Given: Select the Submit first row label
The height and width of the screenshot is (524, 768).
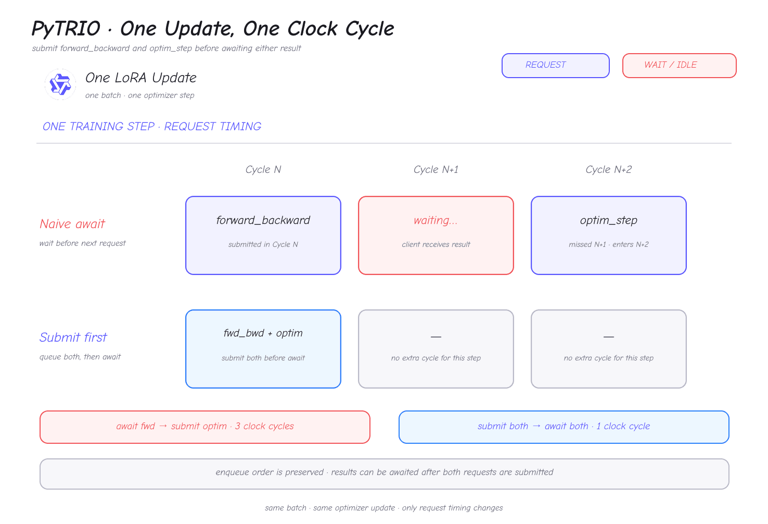Looking at the screenshot, I should pos(73,338).
